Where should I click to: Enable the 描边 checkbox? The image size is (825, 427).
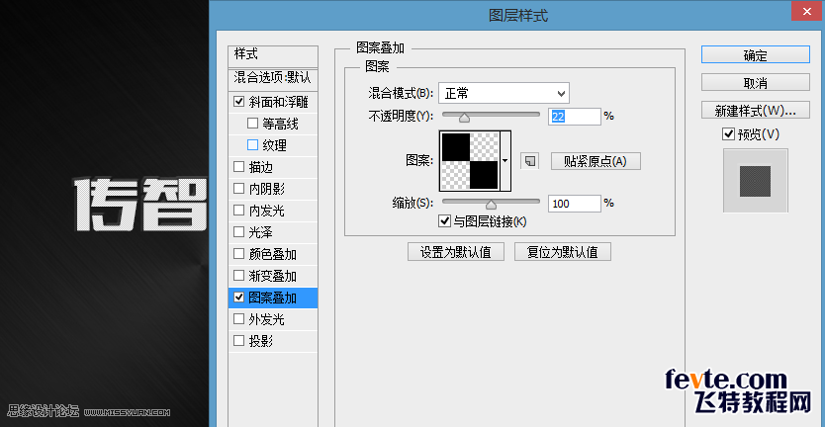click(x=238, y=167)
